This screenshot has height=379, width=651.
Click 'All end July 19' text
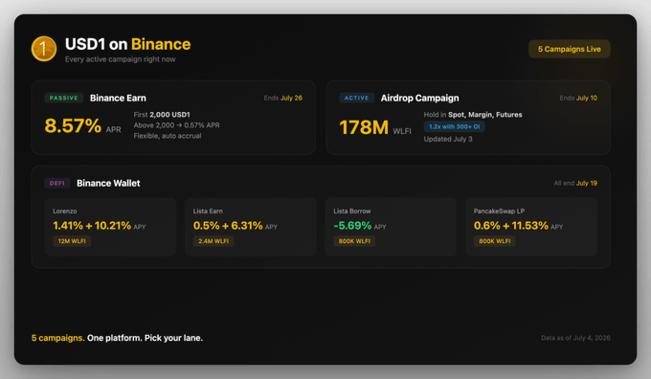[x=575, y=183]
